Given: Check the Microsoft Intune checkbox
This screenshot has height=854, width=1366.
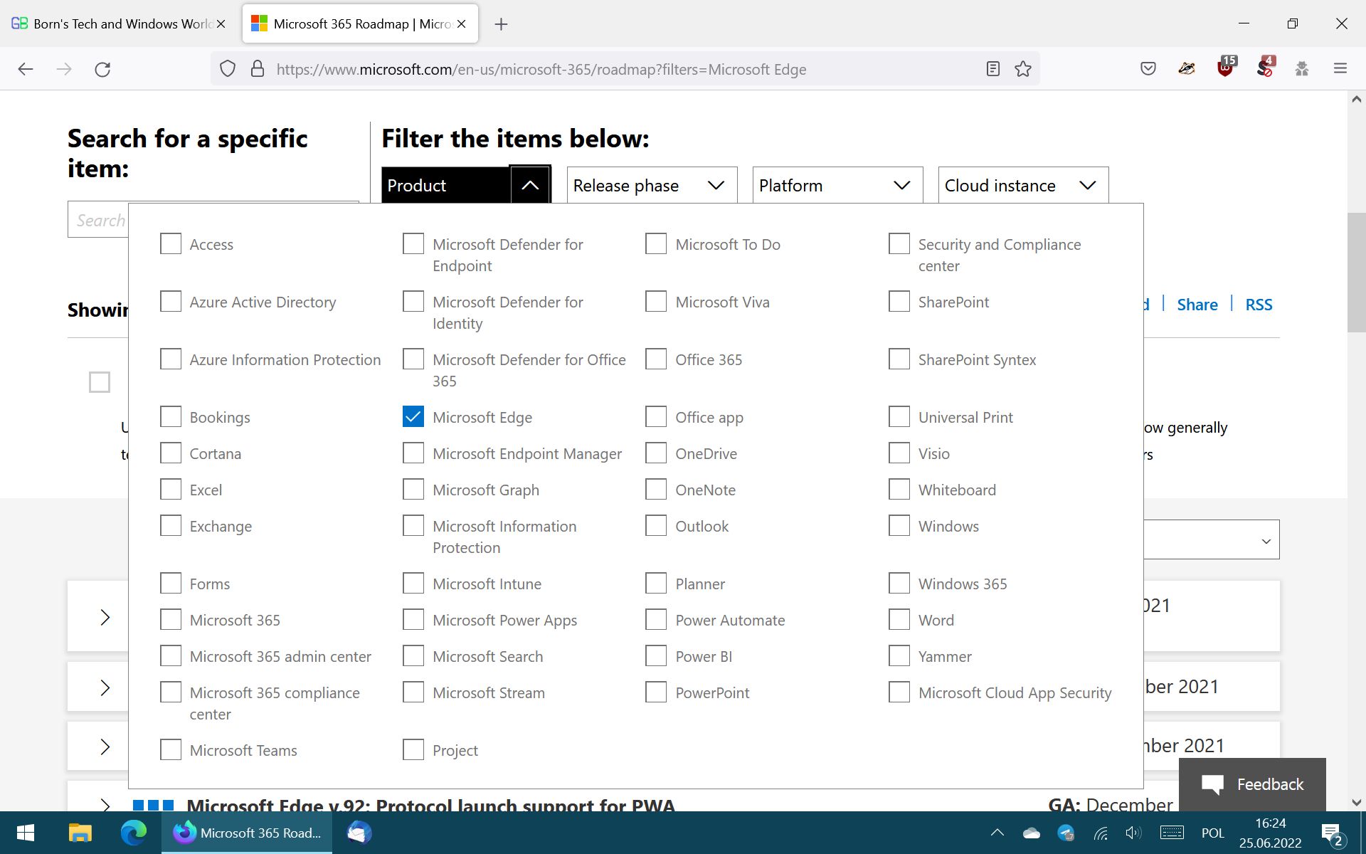Looking at the screenshot, I should click(x=413, y=583).
